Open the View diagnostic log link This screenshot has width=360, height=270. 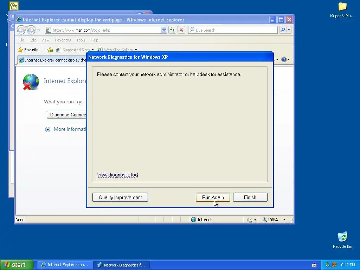[117, 175]
